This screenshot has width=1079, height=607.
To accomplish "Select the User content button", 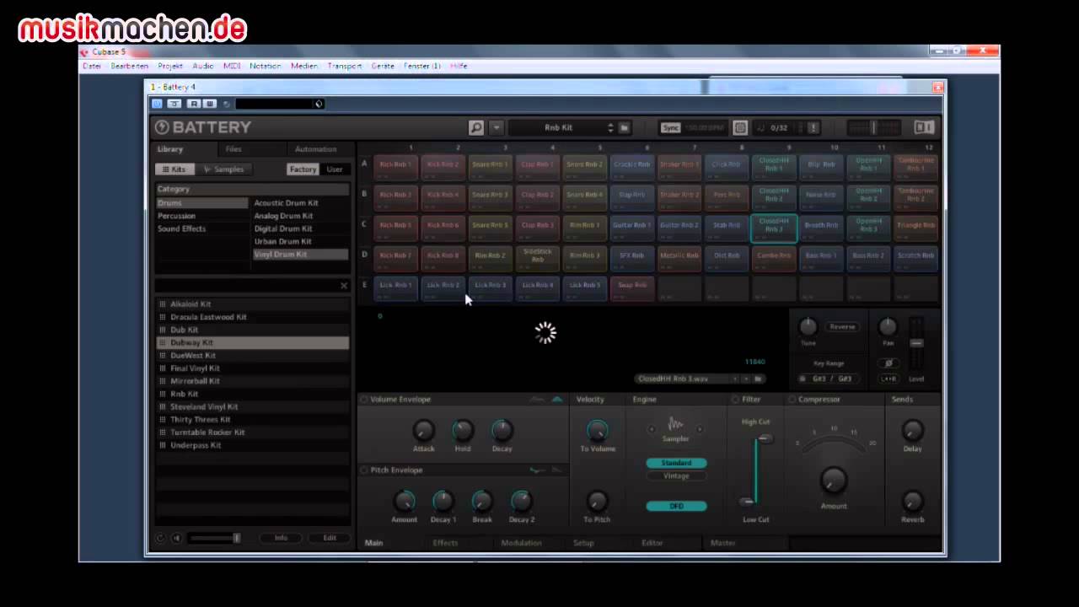I will 335,169.
